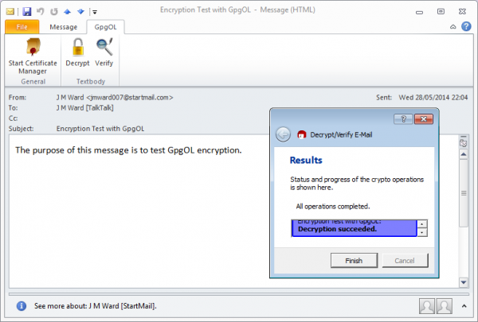Click the Results heading in dialog
478x322 pixels.
click(306, 160)
